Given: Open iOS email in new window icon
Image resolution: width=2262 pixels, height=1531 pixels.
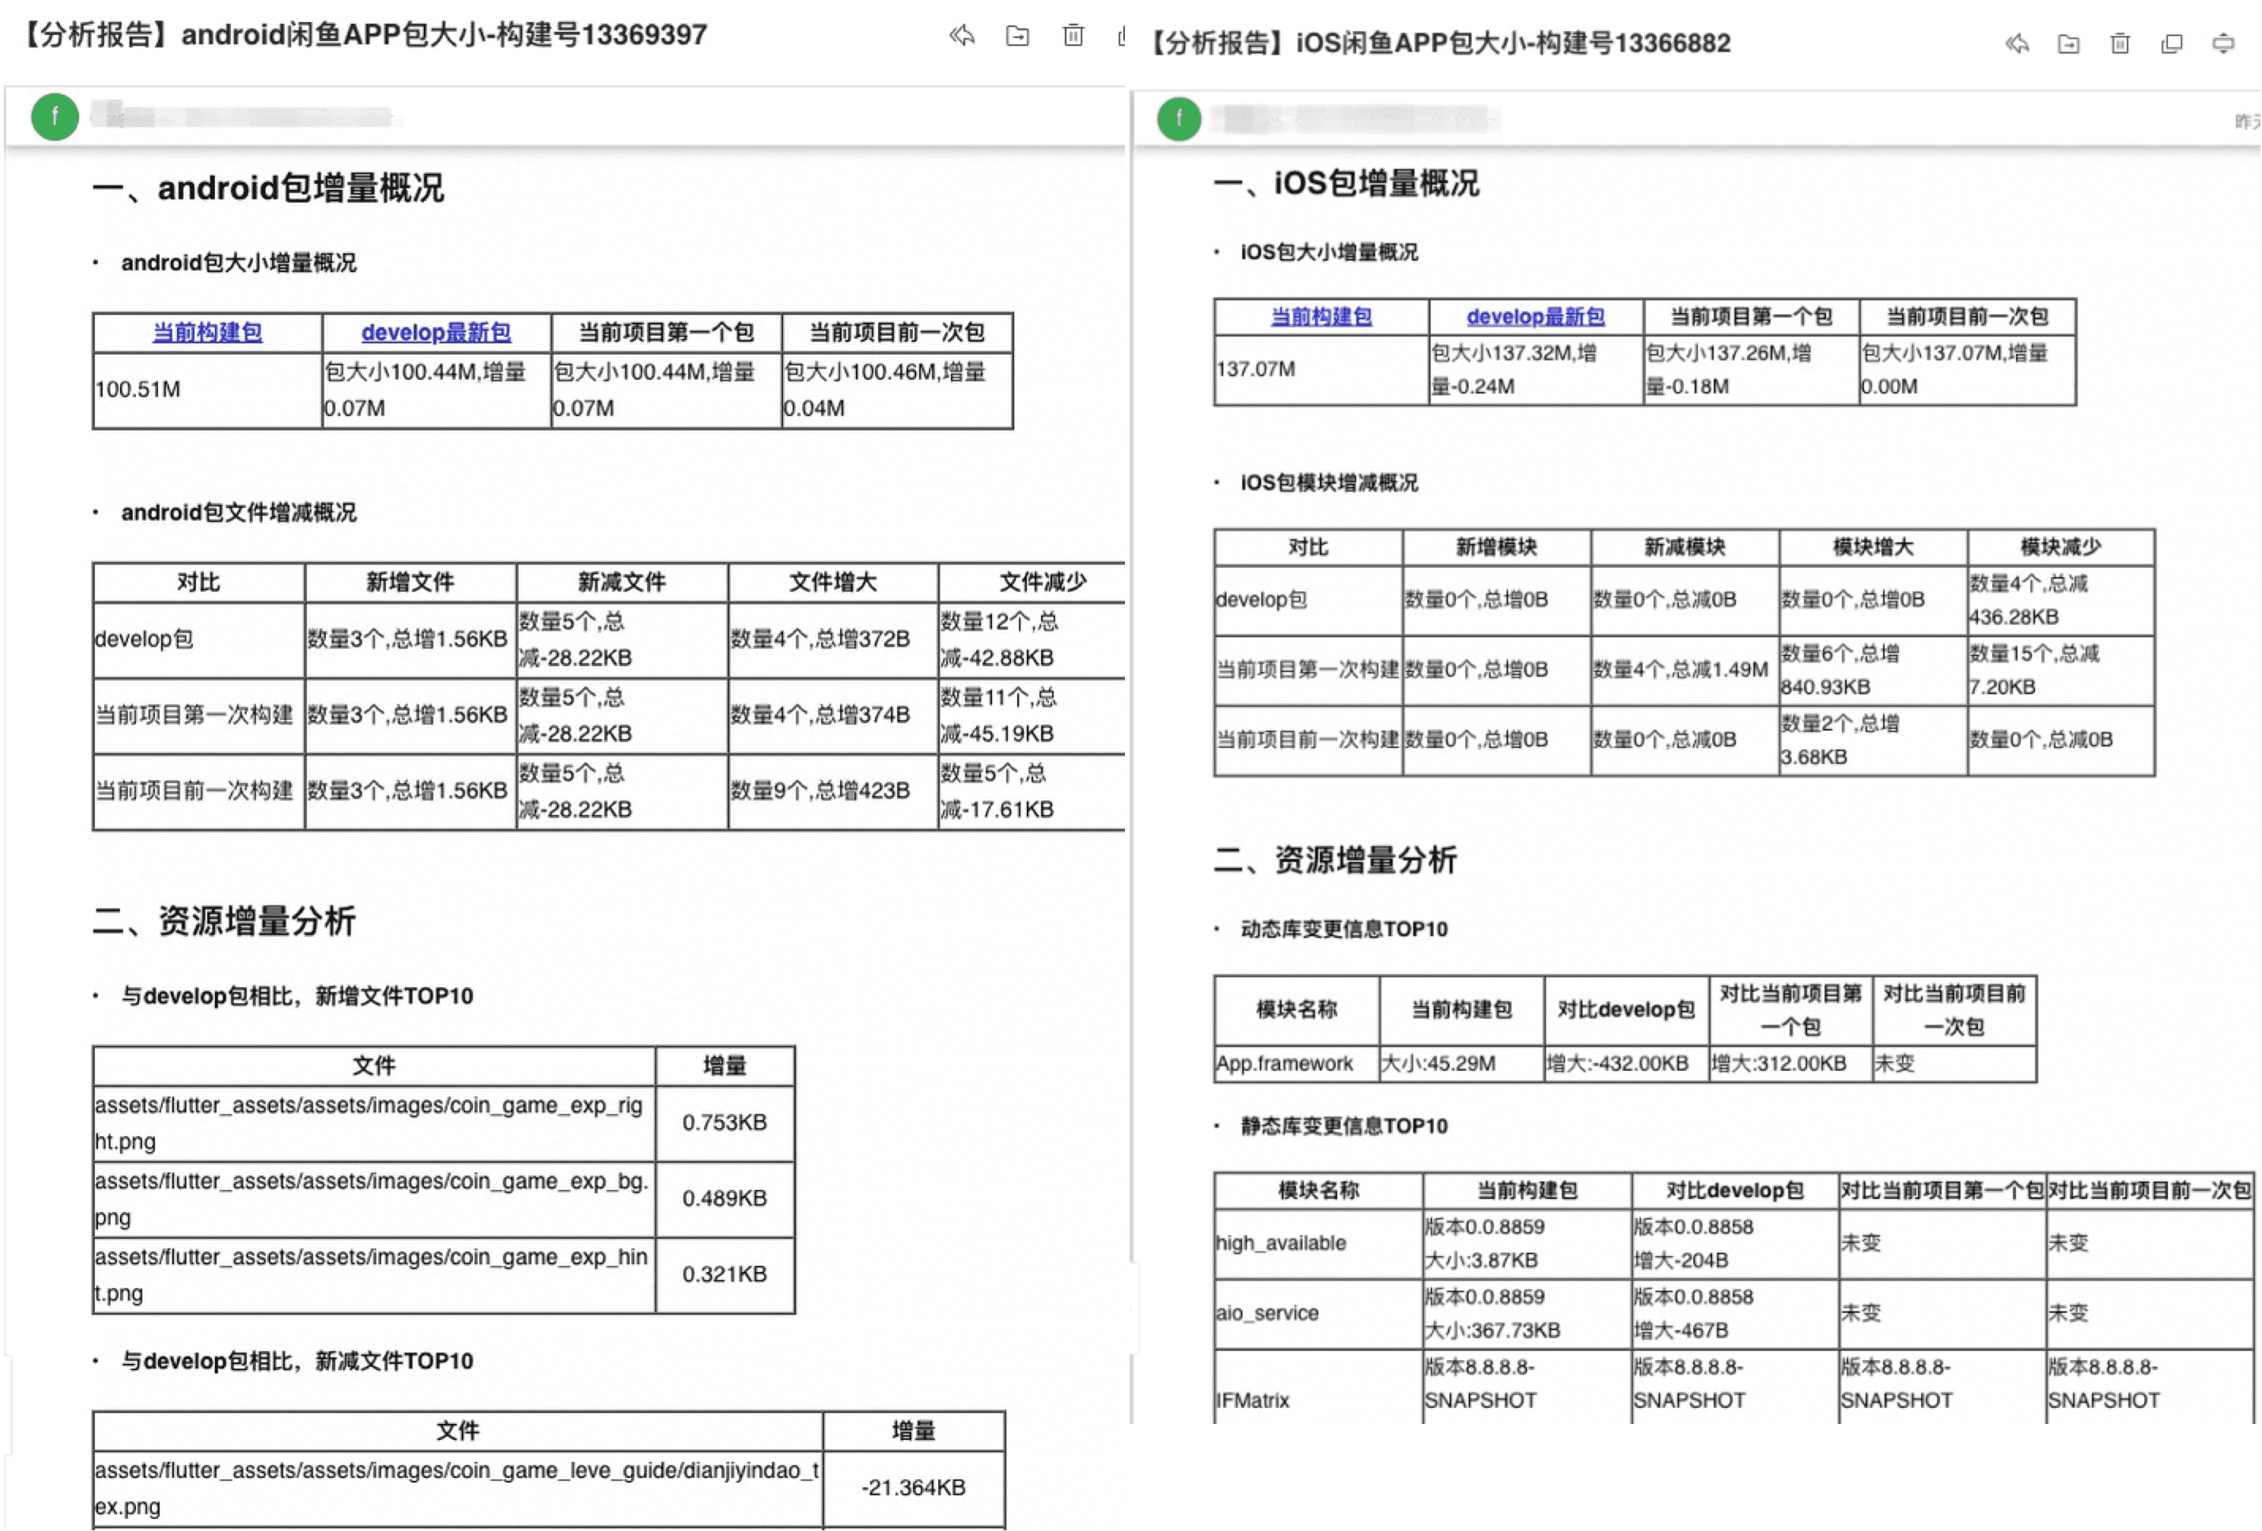Looking at the screenshot, I should coord(2172,44).
